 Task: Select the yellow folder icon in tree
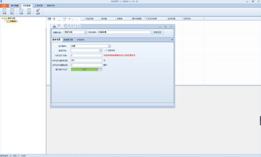point(6,18)
